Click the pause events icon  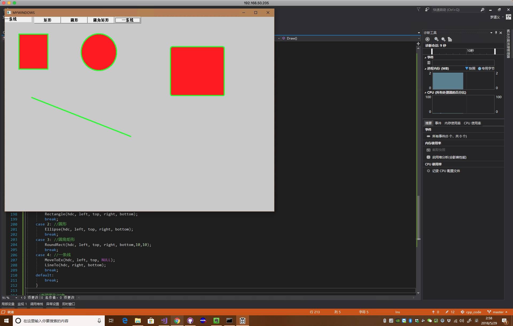coord(429,63)
